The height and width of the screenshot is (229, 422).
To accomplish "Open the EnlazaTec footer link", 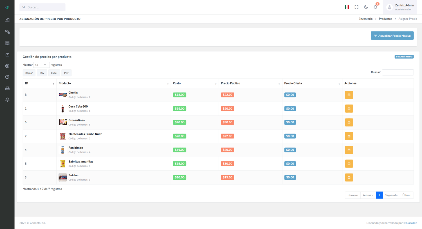I will click(x=410, y=223).
